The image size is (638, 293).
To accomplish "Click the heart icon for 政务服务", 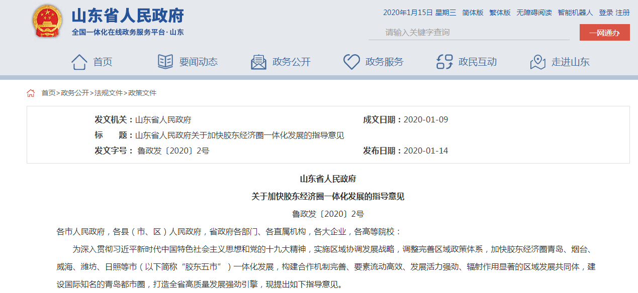I will (x=351, y=62).
